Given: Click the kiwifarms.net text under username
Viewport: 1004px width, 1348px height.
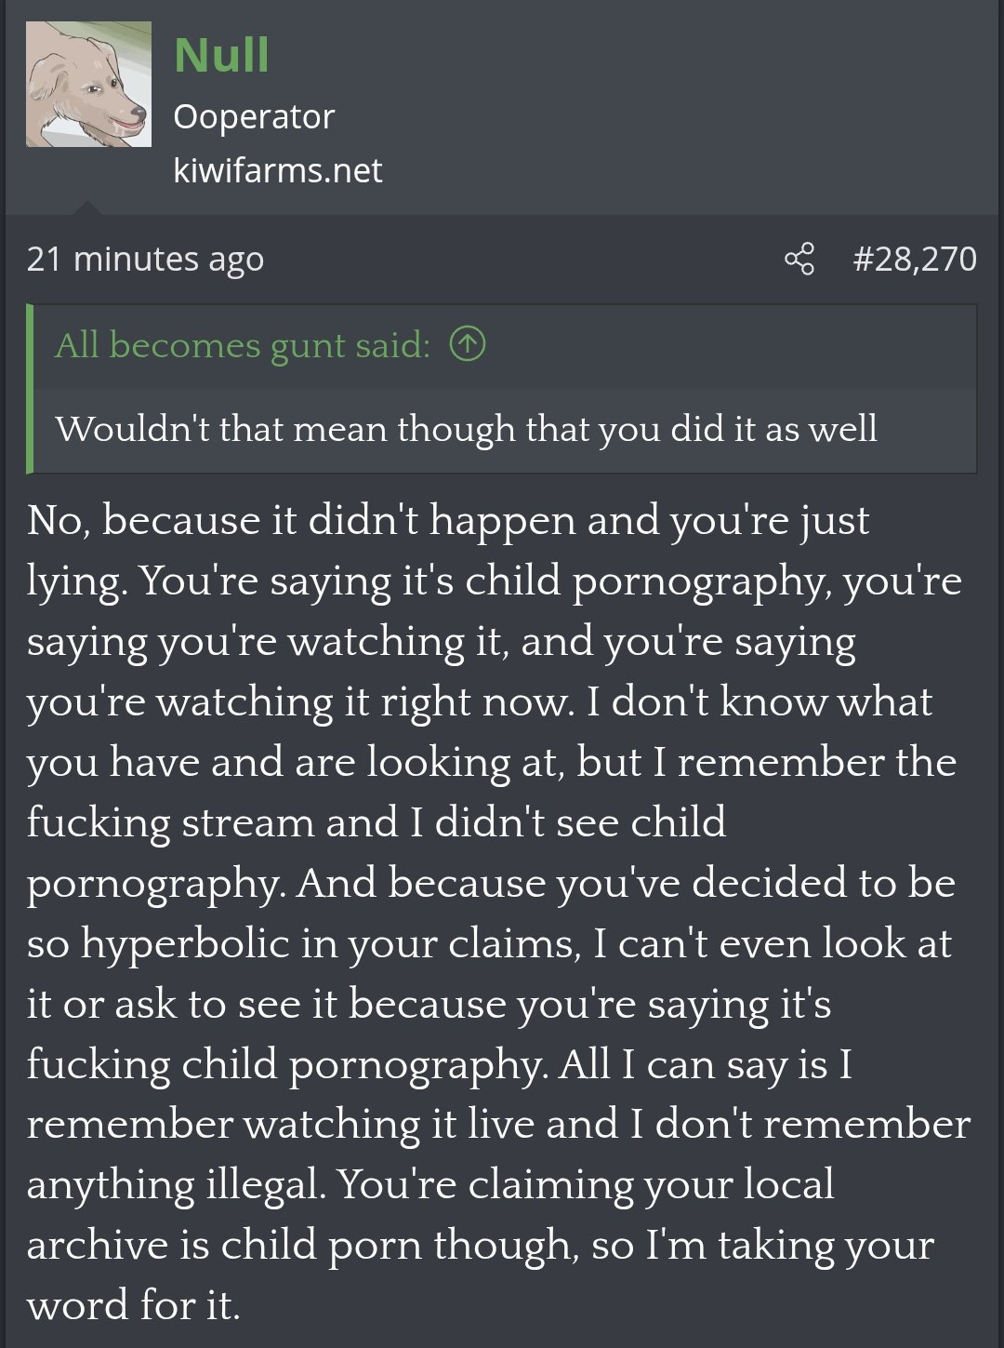Looking at the screenshot, I should point(277,170).
